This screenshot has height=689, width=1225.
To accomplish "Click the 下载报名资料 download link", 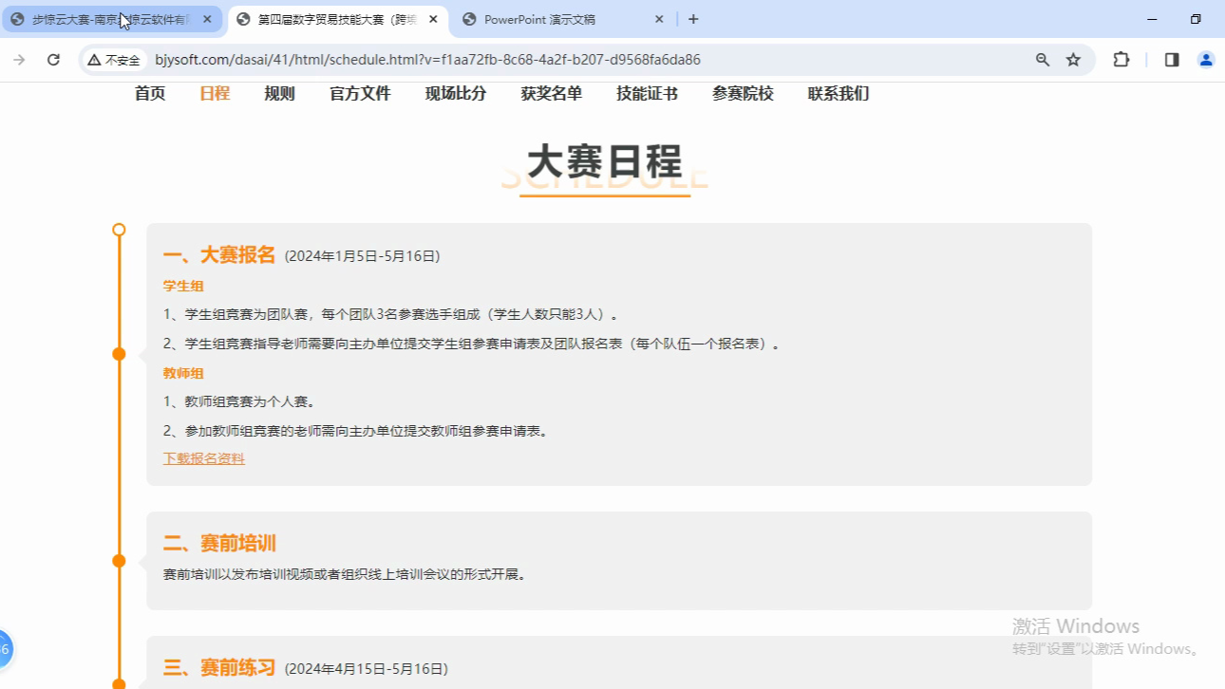I will point(204,458).
